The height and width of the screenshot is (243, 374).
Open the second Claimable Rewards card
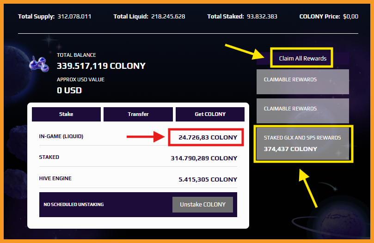pos(303,111)
